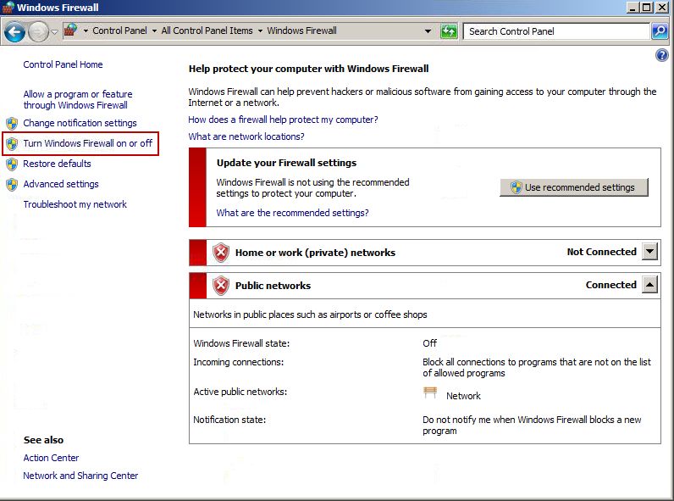Open Action Center link
Image resolution: width=674 pixels, height=501 pixels.
51,458
